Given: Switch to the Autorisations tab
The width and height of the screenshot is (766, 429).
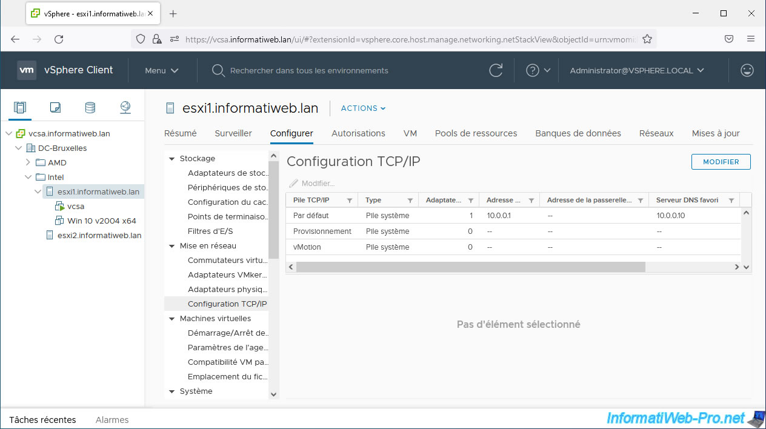Looking at the screenshot, I should [x=358, y=133].
